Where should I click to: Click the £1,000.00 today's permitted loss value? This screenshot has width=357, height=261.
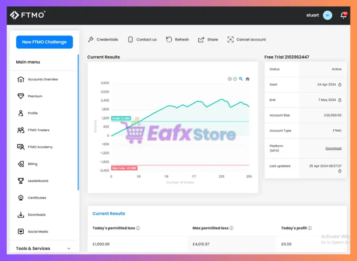click(101, 244)
